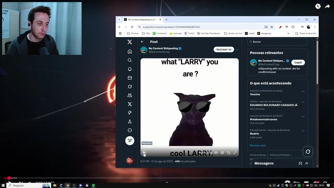This screenshot has height=188, width=334.
Task: Open Explore via the sidebar magnifier icon
Action: click(x=130, y=60)
